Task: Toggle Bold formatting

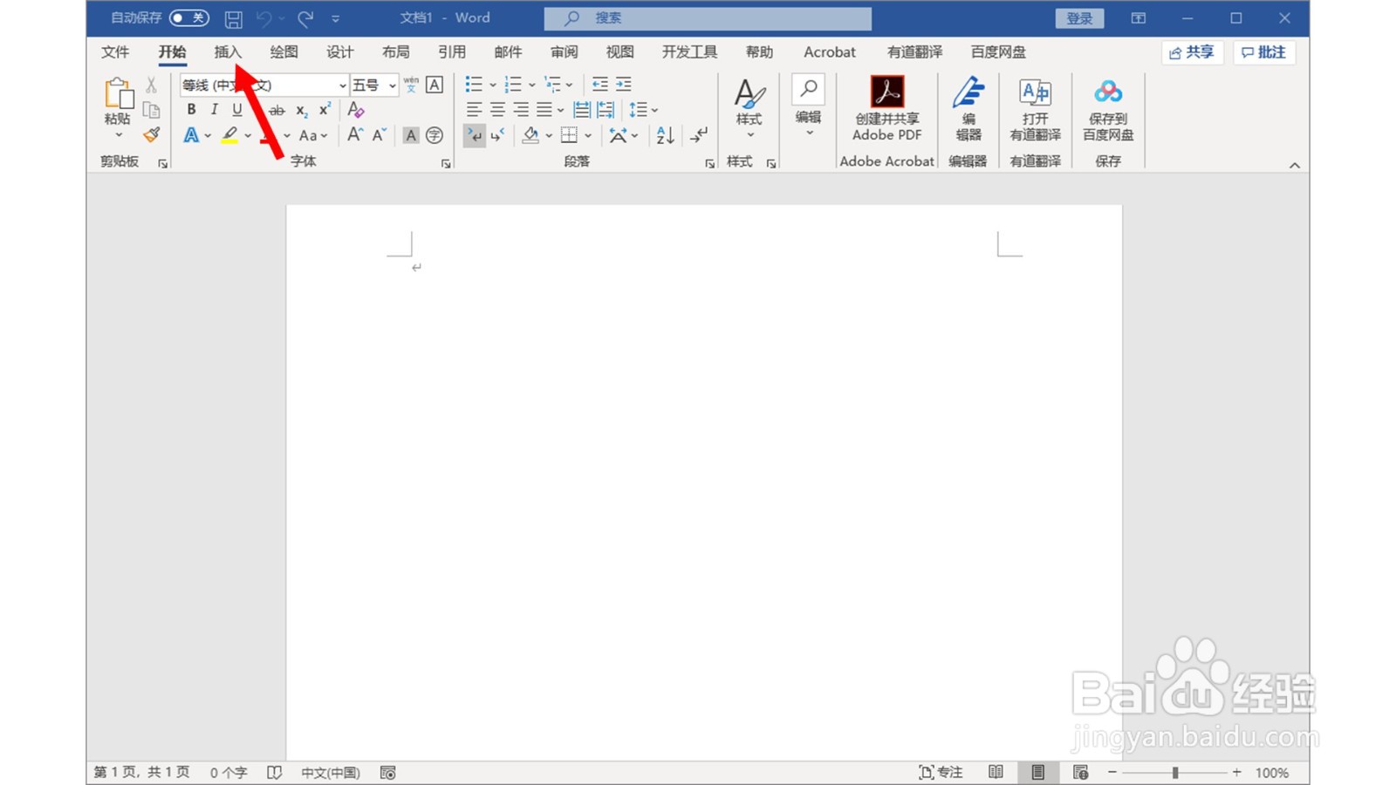Action: 191,110
